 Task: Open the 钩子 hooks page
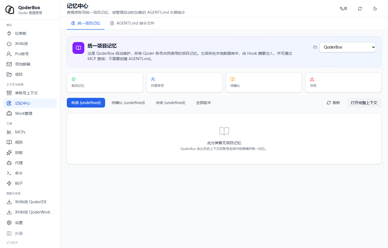coord(30,183)
